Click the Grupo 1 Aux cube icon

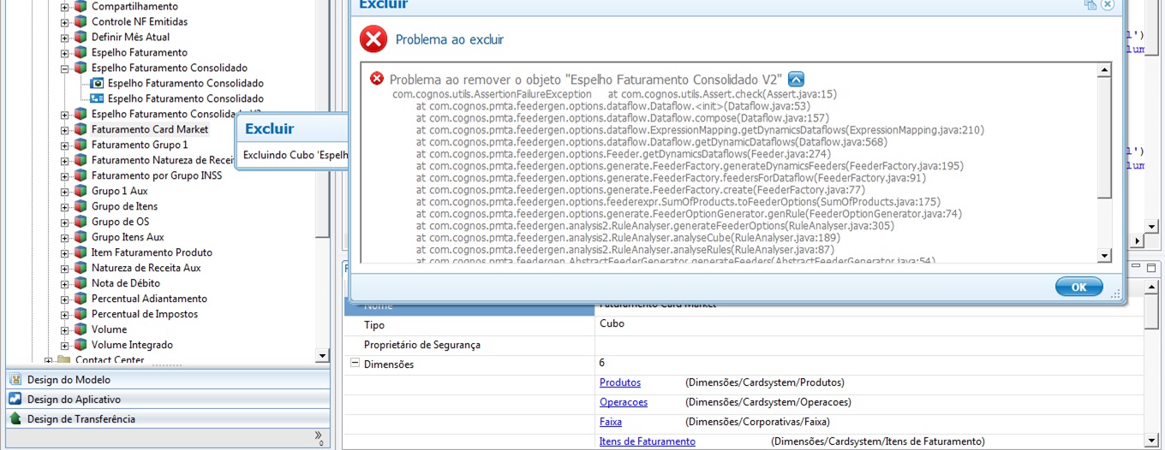click(x=81, y=191)
